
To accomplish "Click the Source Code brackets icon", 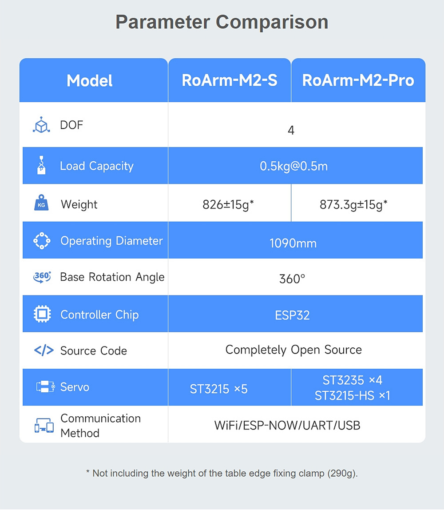I will pyautogui.click(x=44, y=351).
